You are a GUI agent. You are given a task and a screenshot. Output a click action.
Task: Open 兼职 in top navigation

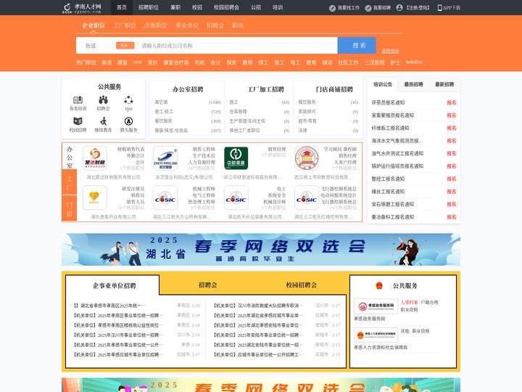pyautogui.click(x=175, y=7)
